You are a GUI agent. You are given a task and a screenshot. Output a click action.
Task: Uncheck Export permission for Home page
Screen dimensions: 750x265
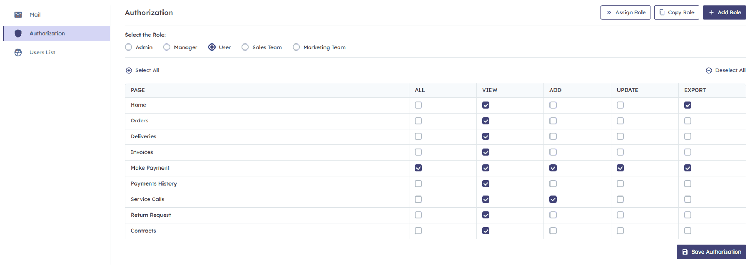(x=688, y=105)
